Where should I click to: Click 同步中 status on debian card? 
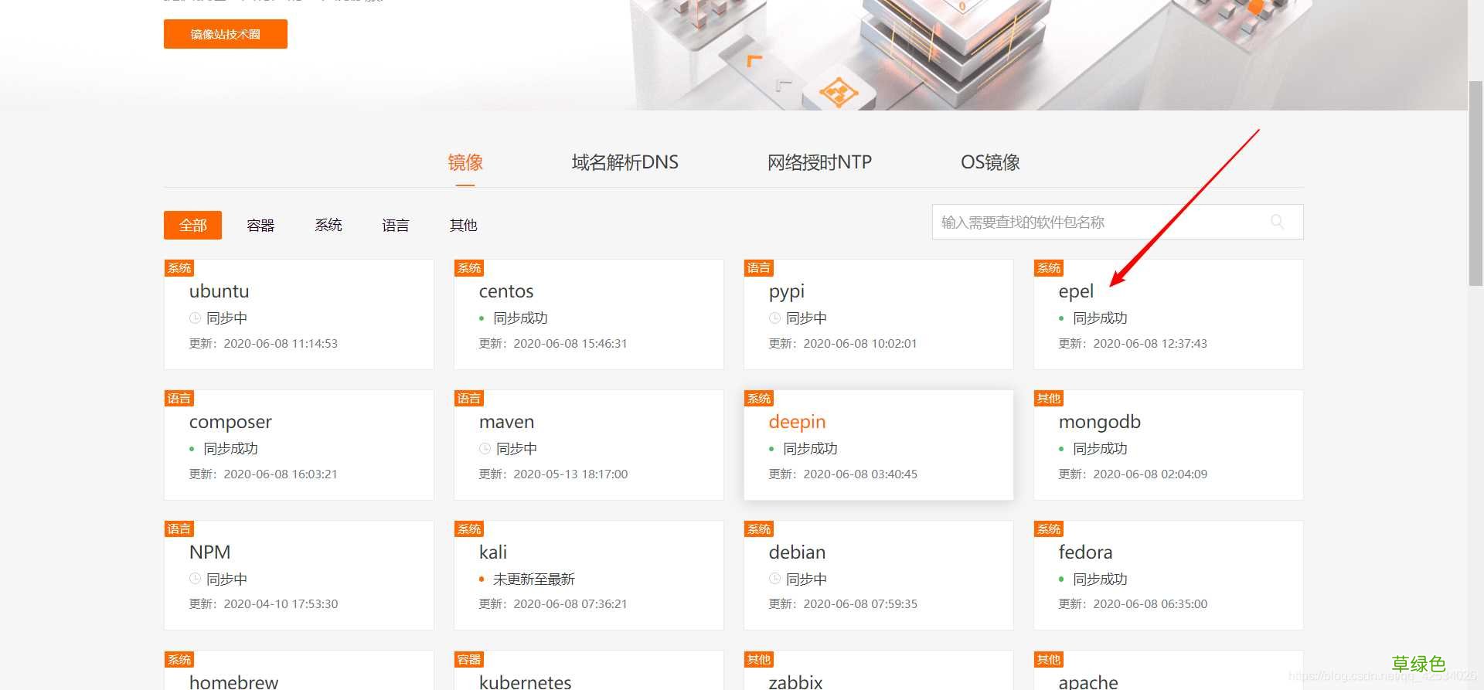(806, 580)
